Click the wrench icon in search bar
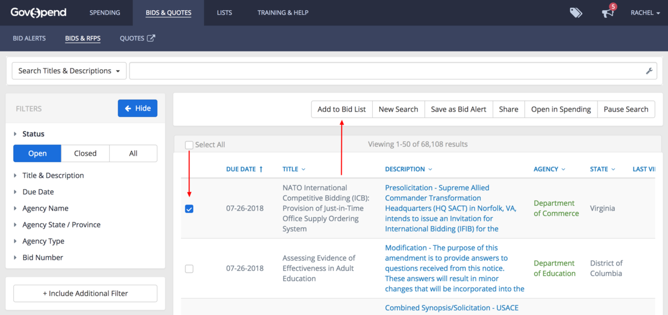Image resolution: width=668 pixels, height=315 pixels. tap(650, 71)
